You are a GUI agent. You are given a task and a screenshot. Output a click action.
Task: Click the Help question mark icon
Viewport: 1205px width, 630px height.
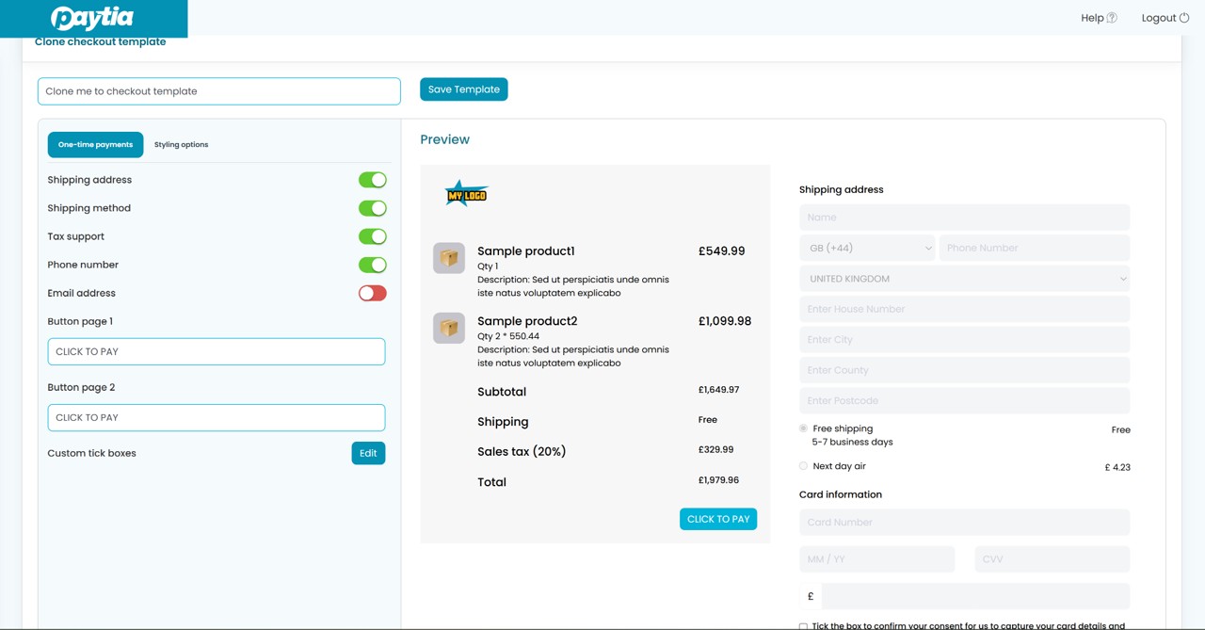(x=1112, y=18)
